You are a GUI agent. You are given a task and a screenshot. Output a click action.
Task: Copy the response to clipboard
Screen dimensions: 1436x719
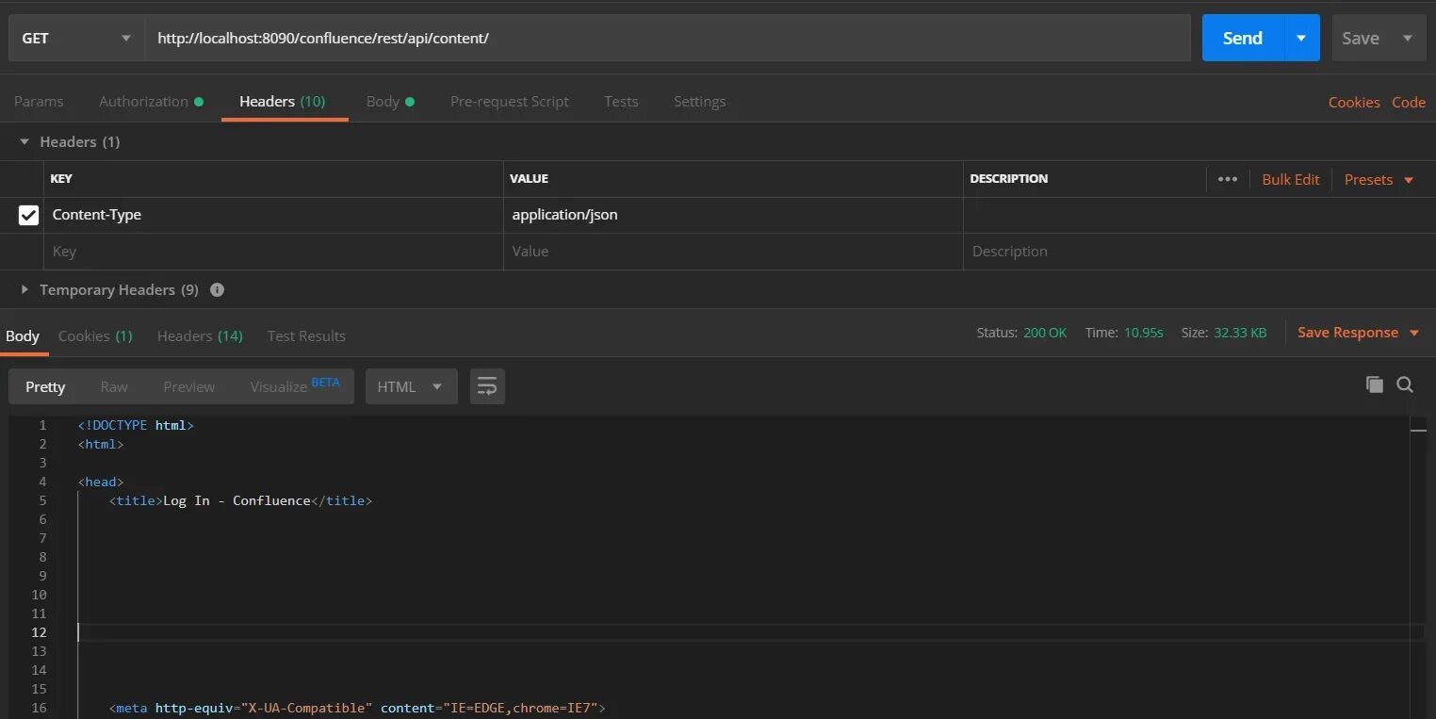pos(1375,384)
